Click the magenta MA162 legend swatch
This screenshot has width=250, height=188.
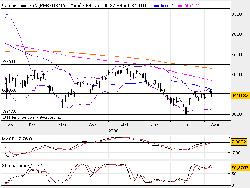click(180, 6)
